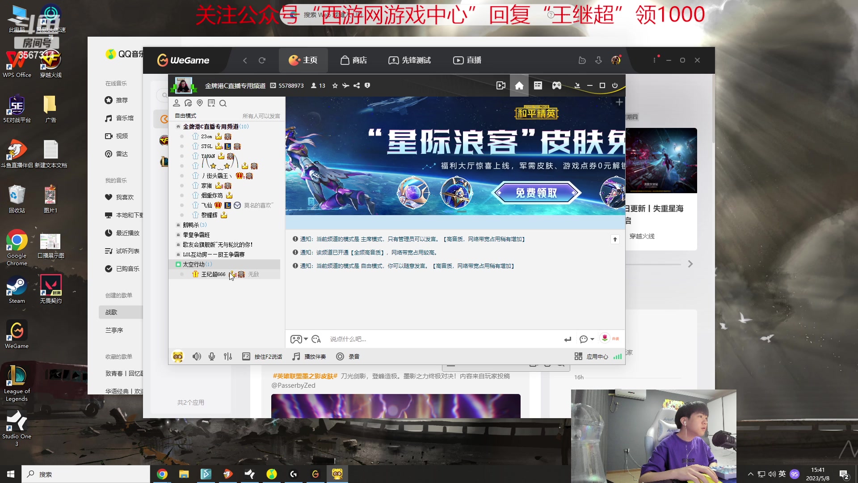Viewport: 858px width, 483px height.
Task: Click the WeGame back arrow
Action: click(245, 60)
